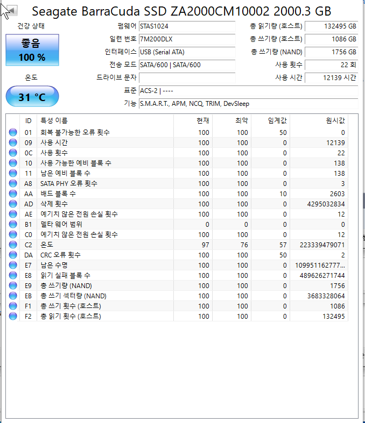Select the serial number field 7M200DLX
The image size is (365, 423).
[x=187, y=39]
